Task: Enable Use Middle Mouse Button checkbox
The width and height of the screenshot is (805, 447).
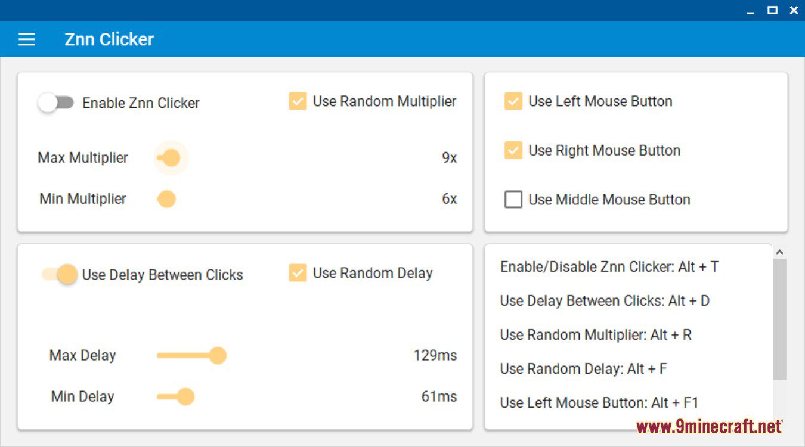Action: click(x=513, y=199)
